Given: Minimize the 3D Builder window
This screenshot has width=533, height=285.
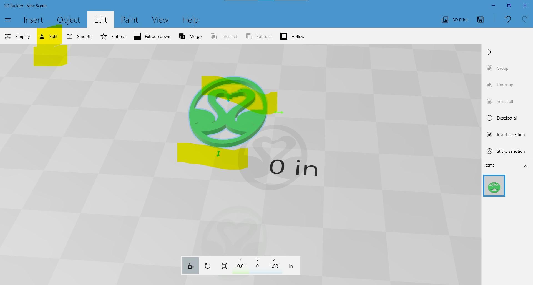Looking at the screenshot, I should 493,6.
